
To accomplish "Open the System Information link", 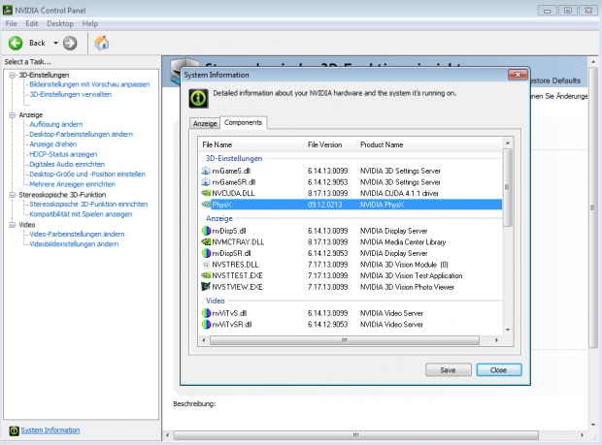I will coord(50,429).
